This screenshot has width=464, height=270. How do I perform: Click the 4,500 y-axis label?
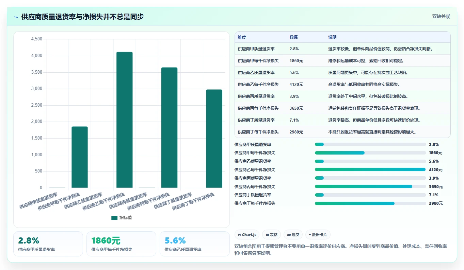tap(36, 39)
